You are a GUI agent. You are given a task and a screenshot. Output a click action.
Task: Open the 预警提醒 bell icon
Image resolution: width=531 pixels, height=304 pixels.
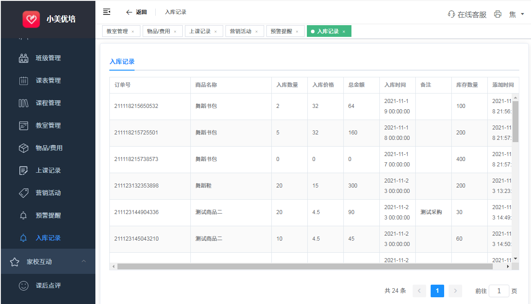[24, 215]
